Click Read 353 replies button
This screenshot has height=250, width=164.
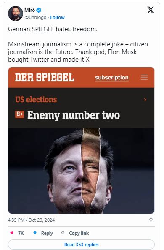pyautogui.click(x=81, y=245)
